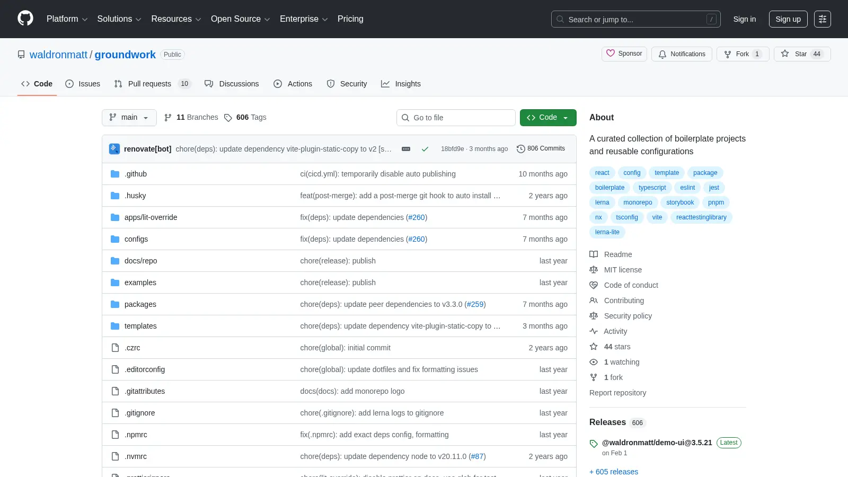Open the + 605 releases link

(614, 472)
